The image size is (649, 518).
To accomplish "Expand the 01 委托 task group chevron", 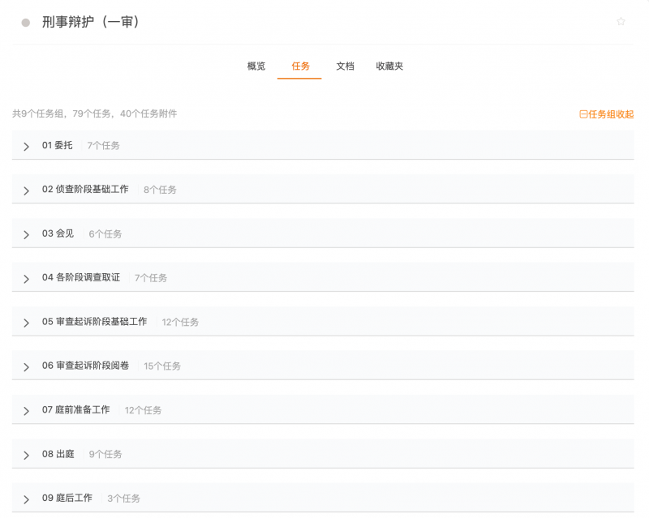I will tap(26, 147).
